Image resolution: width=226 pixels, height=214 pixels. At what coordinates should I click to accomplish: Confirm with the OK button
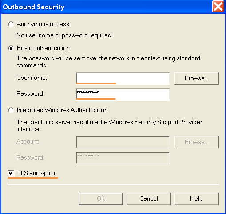pyautogui.click(x=101, y=199)
